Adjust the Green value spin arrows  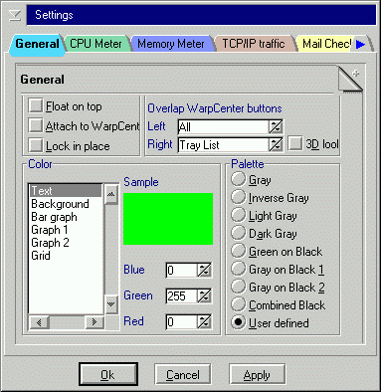pyautogui.click(x=204, y=295)
